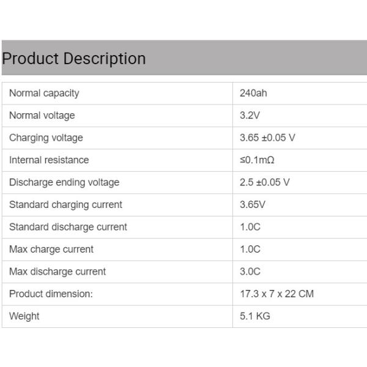This screenshot has width=367, height=367.
Task: Select the Charging voltage label
Action: [x=46, y=138]
